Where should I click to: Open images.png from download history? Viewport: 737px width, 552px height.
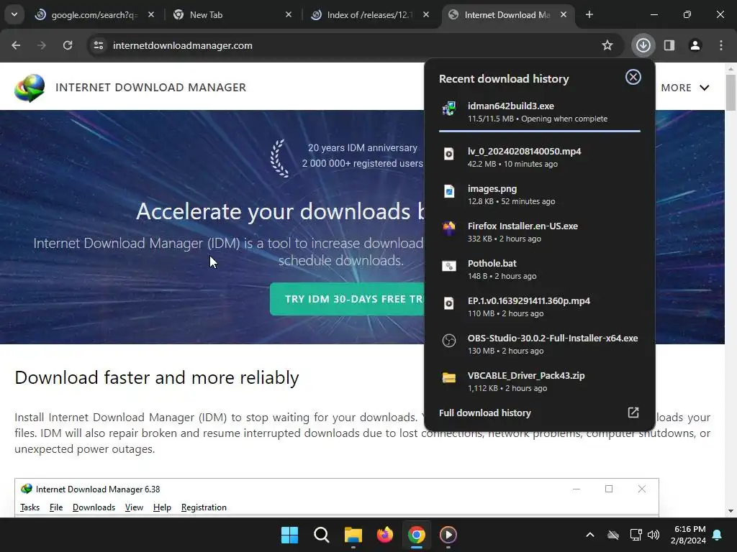[540, 194]
